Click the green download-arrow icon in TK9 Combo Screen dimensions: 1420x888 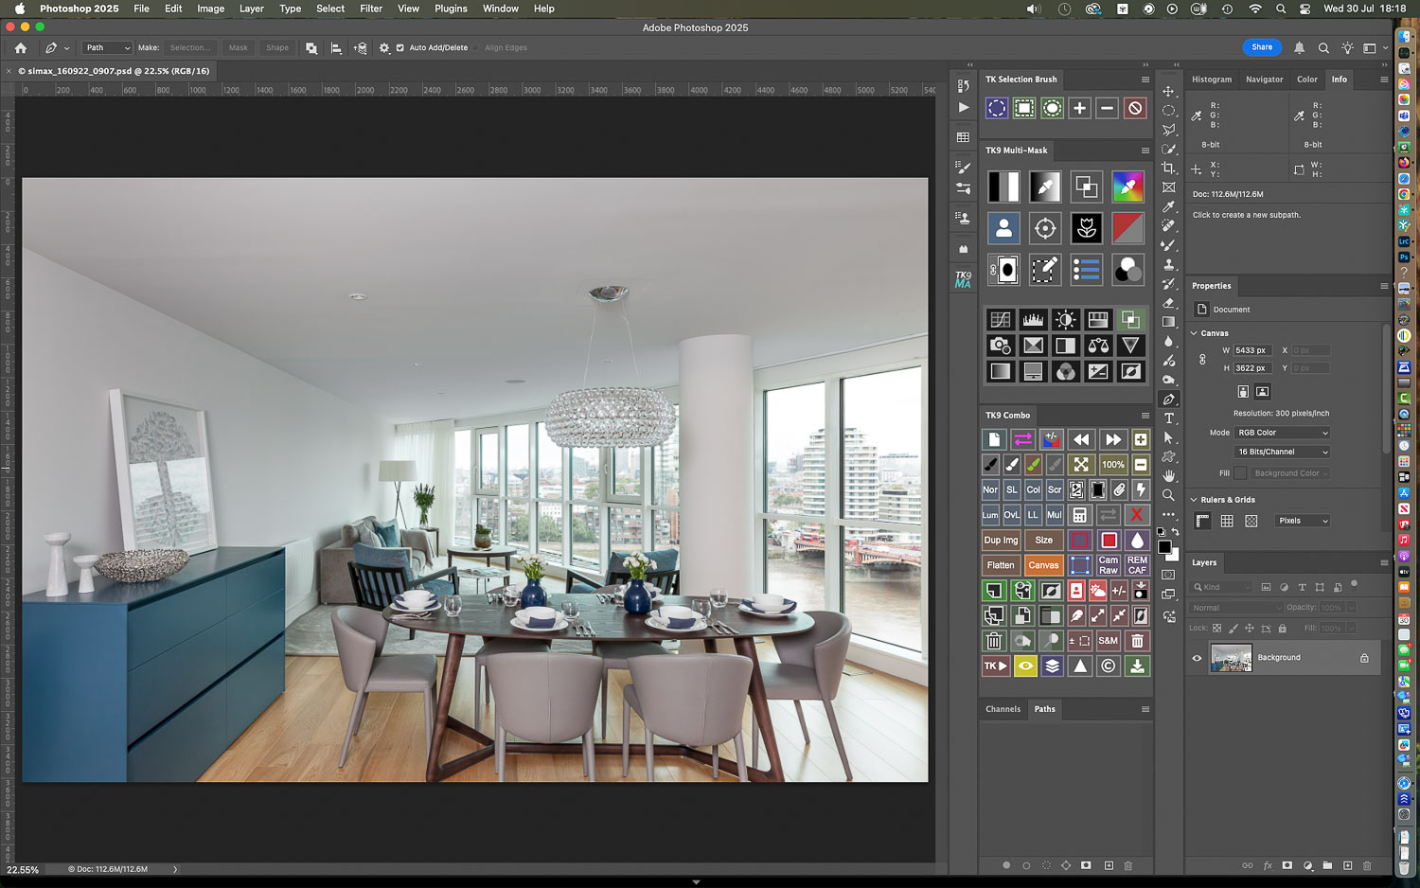(x=1137, y=666)
